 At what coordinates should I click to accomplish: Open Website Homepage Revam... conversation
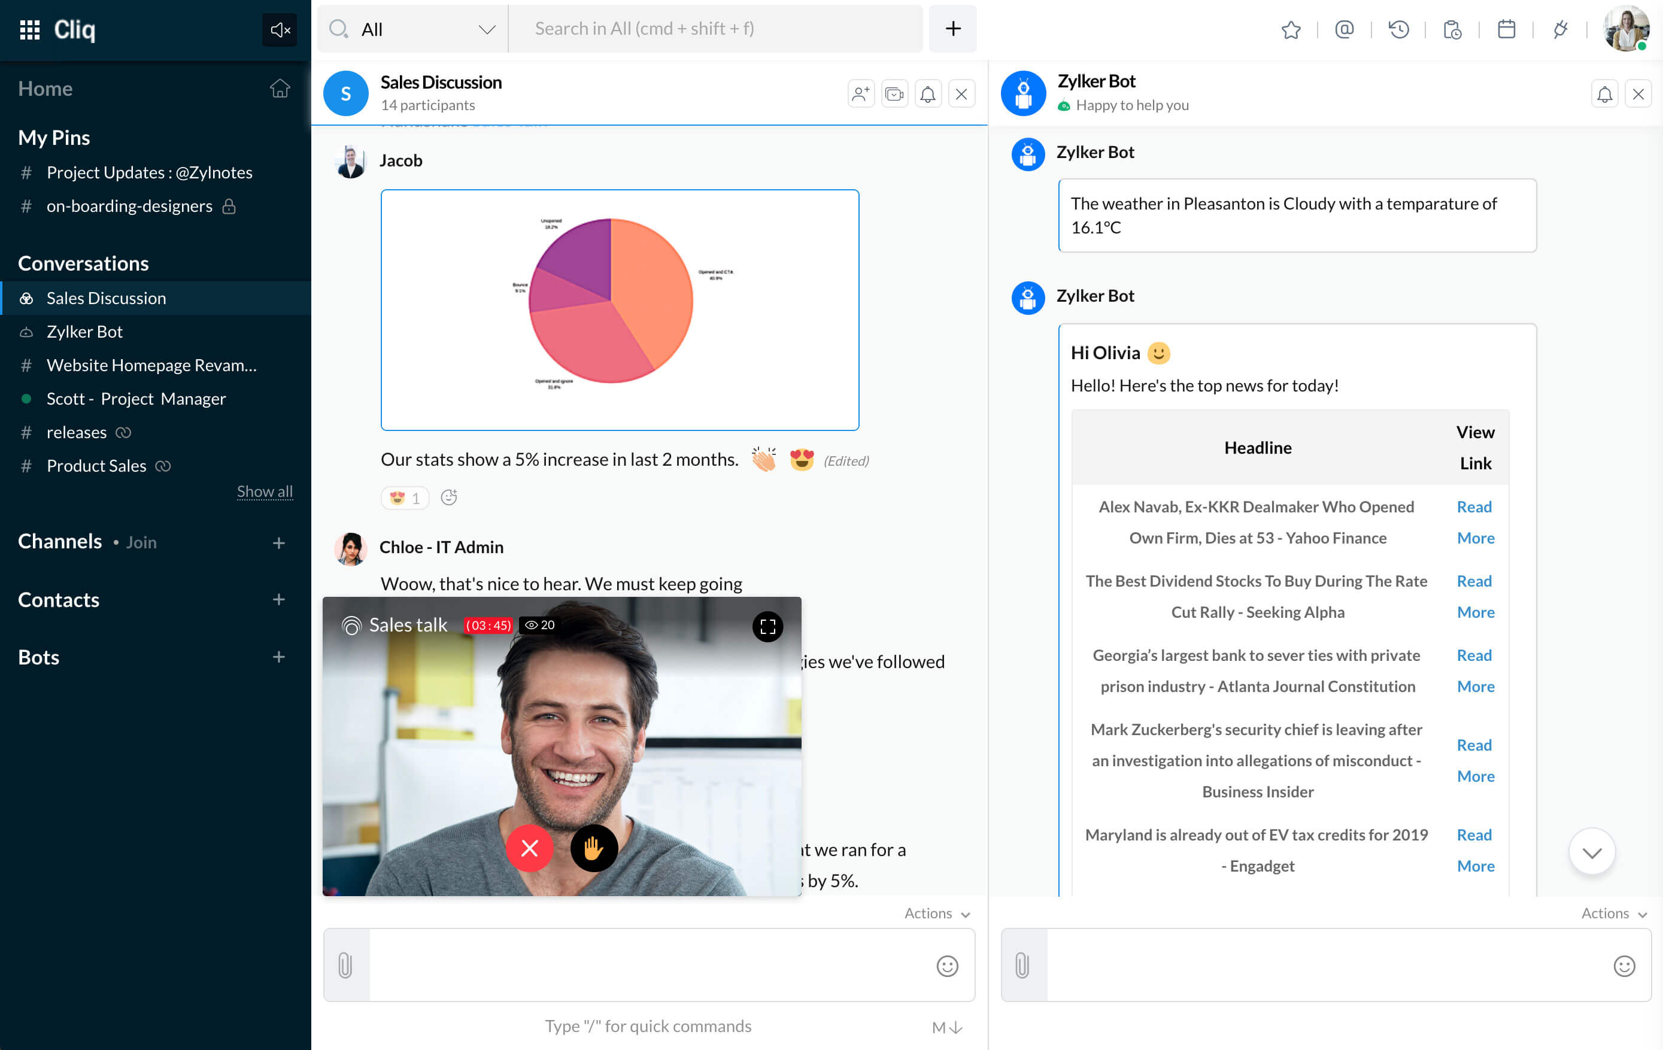coord(151,365)
